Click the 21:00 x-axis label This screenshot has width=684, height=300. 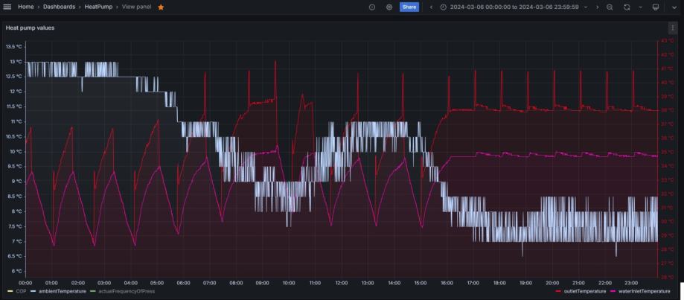(x=578, y=283)
